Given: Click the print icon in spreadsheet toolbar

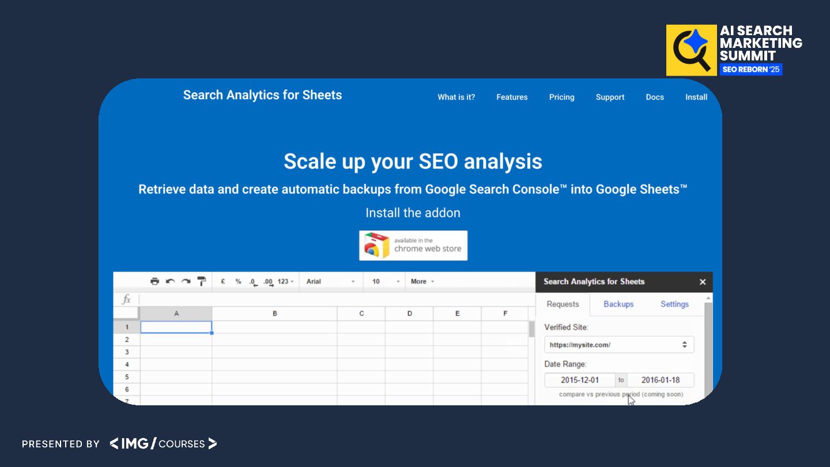Looking at the screenshot, I should click(x=154, y=281).
